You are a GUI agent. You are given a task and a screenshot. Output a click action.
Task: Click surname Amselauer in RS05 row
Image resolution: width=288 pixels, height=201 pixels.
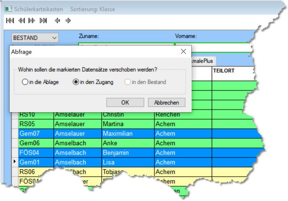(x=78, y=124)
